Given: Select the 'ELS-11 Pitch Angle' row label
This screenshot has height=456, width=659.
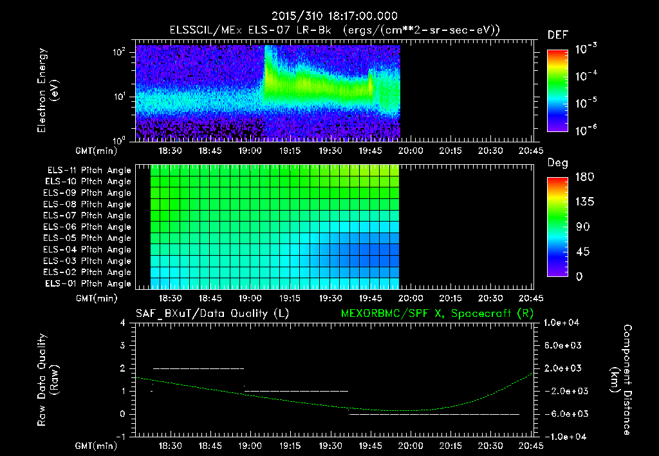Looking at the screenshot, I should pyautogui.click(x=89, y=171).
